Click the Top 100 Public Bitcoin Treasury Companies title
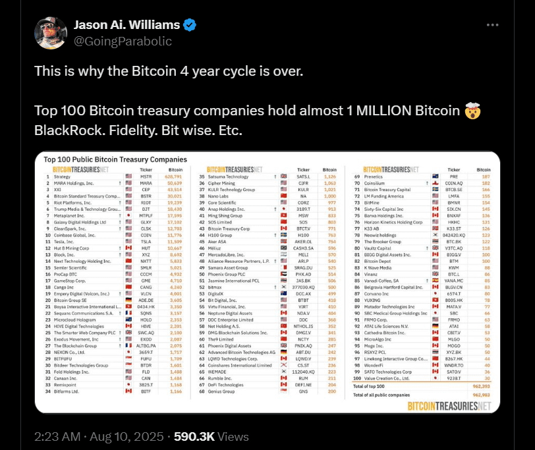535x450 pixels. [x=115, y=159]
